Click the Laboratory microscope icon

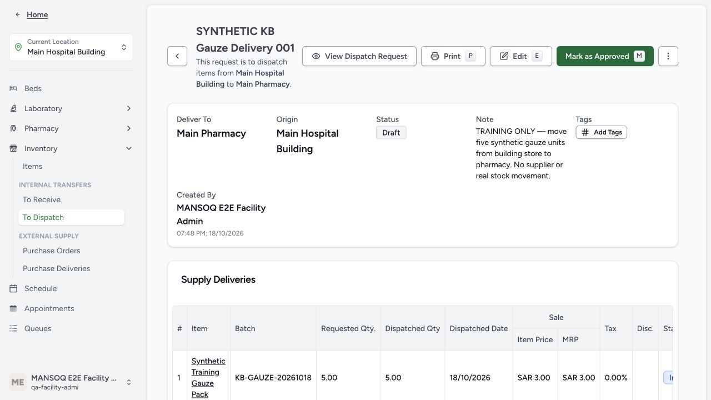(13, 108)
